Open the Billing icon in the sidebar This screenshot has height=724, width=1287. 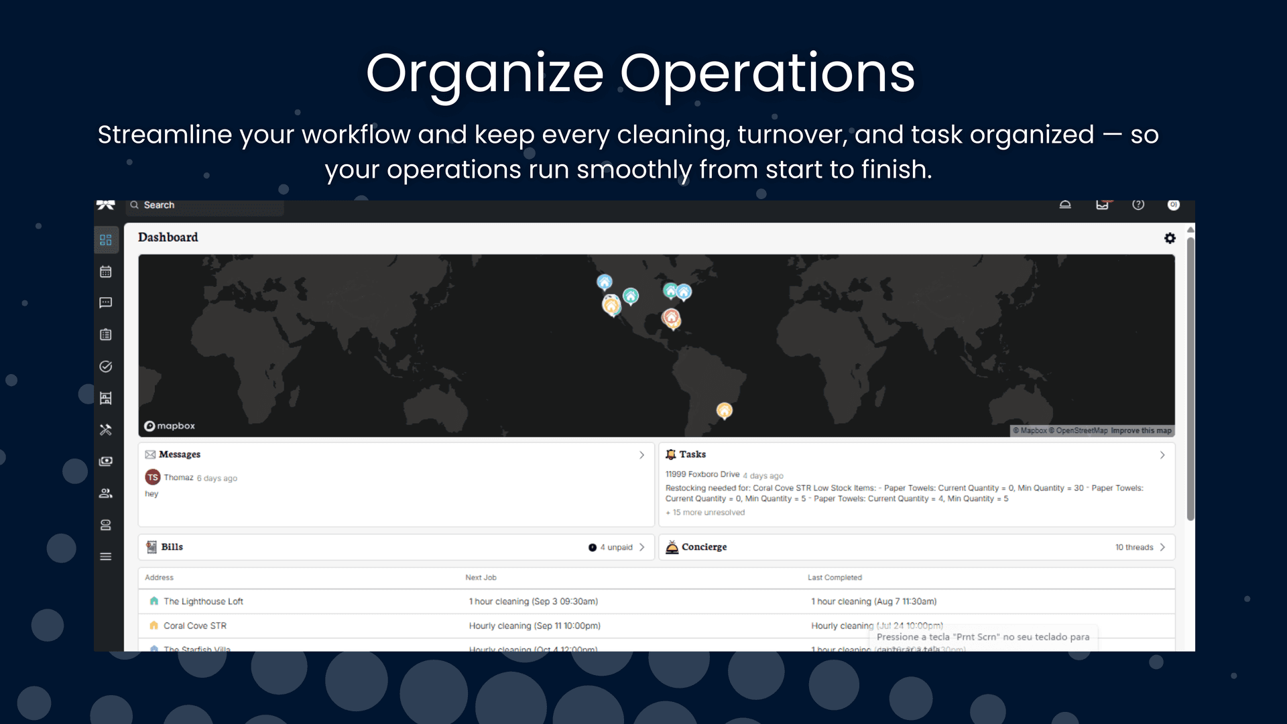(x=105, y=461)
